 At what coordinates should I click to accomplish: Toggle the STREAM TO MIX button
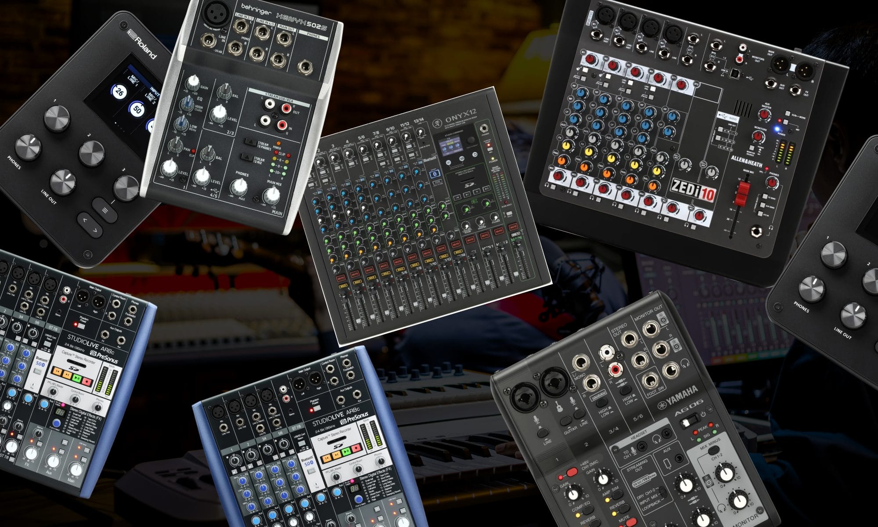coord(247,157)
